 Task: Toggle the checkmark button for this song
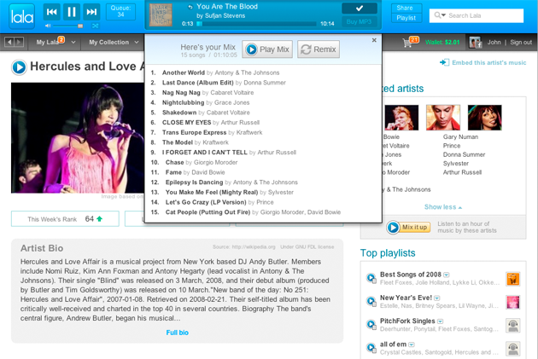(360, 9)
